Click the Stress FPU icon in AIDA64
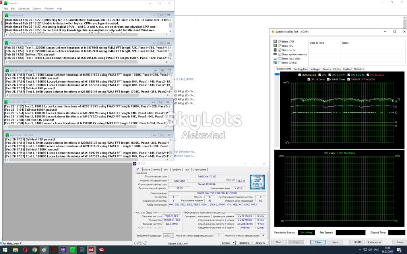 click(275, 46)
